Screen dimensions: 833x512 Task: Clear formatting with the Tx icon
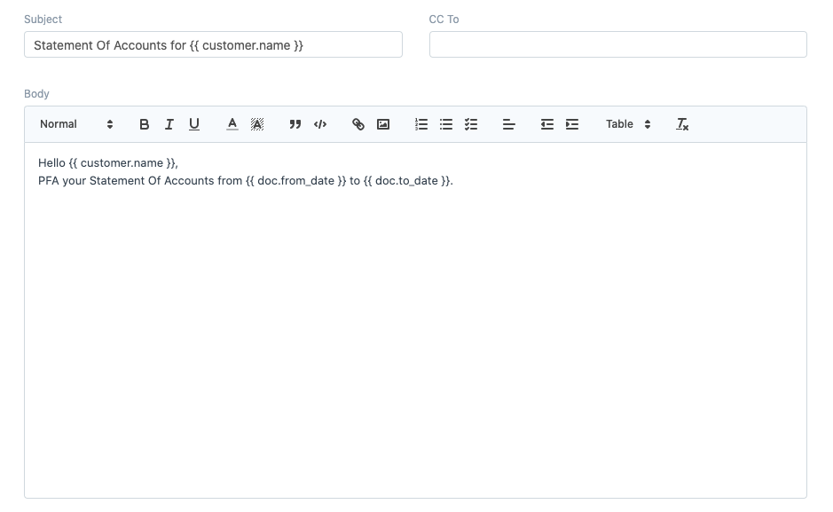click(x=682, y=124)
